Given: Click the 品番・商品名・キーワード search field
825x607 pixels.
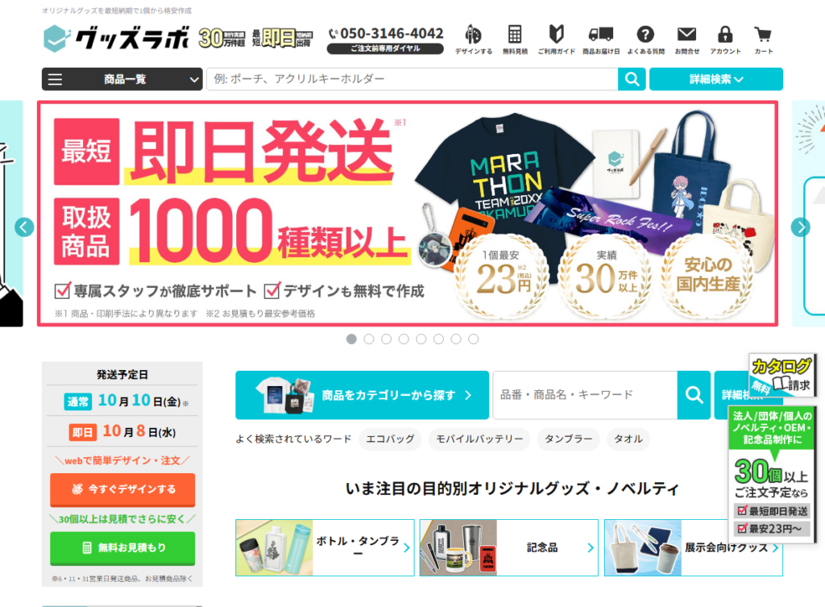Looking at the screenshot, I should point(585,395).
